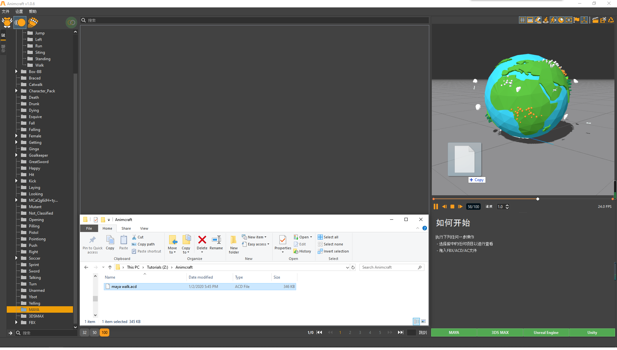Viewport: 617px width, 350px height.
Task: Toggle the walk in-place mode icon
Action: (545, 20)
